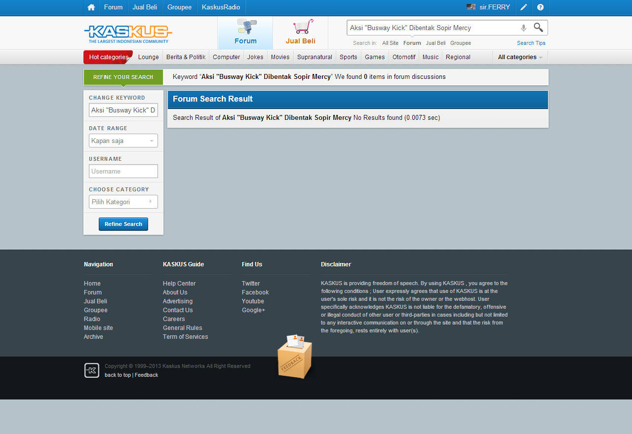Click Groupee in the top navigation bar

[179, 7]
